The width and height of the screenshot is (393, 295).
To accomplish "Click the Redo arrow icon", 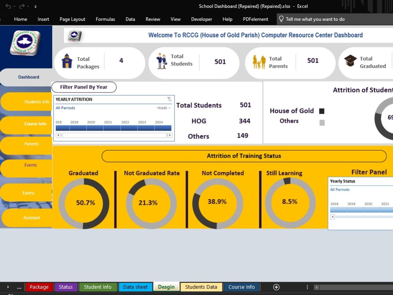I will pyautogui.click(x=22, y=6).
